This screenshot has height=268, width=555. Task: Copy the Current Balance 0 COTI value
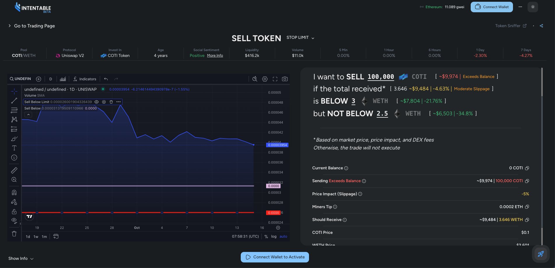pyautogui.click(x=527, y=168)
